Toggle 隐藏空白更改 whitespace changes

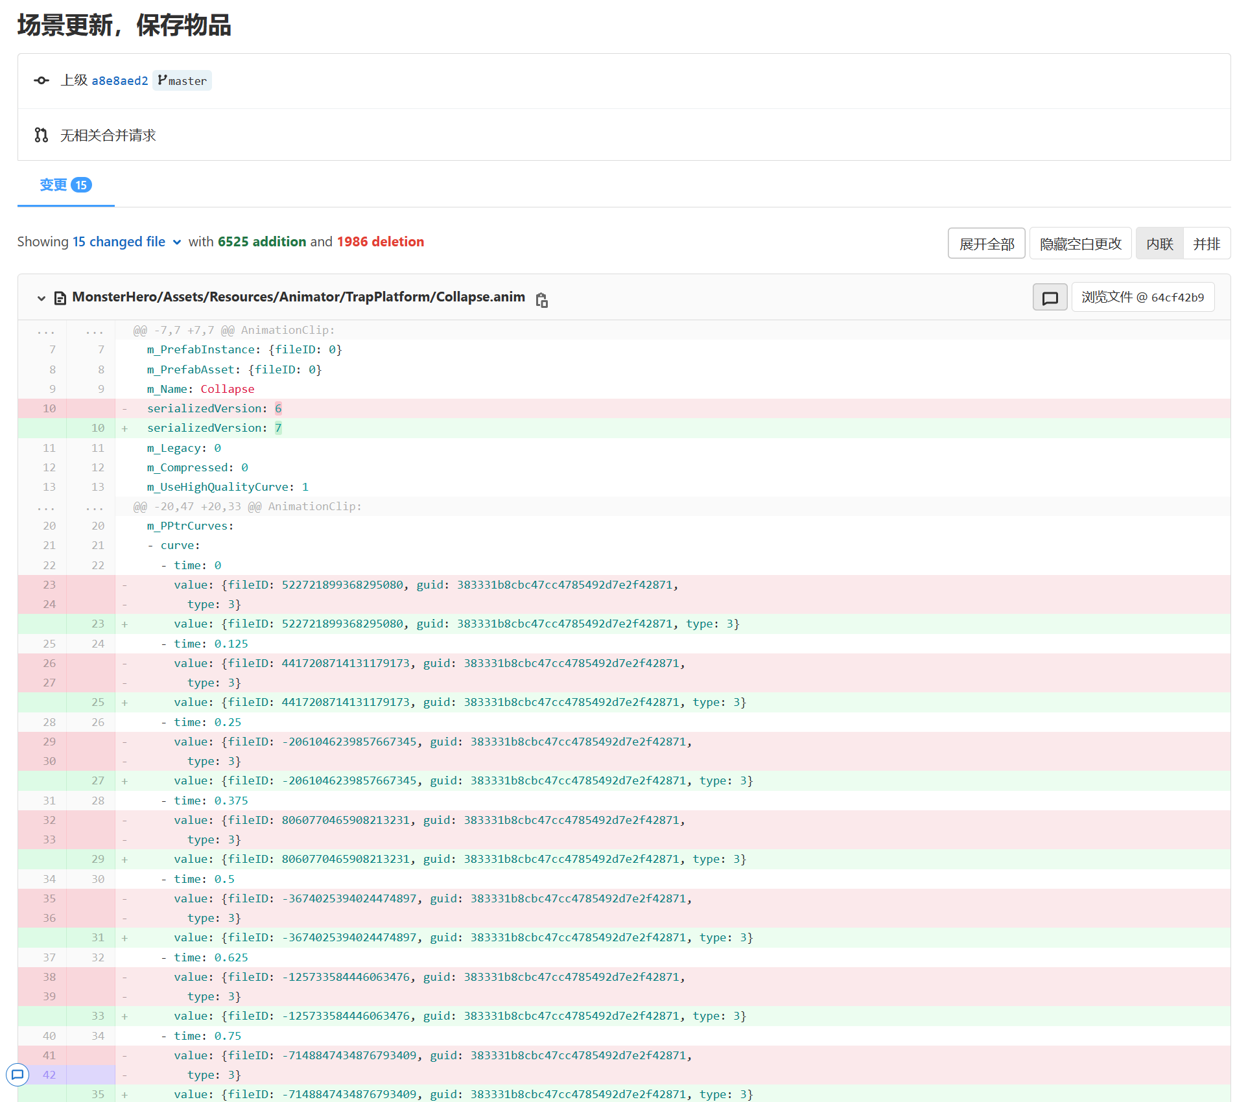pos(1080,244)
